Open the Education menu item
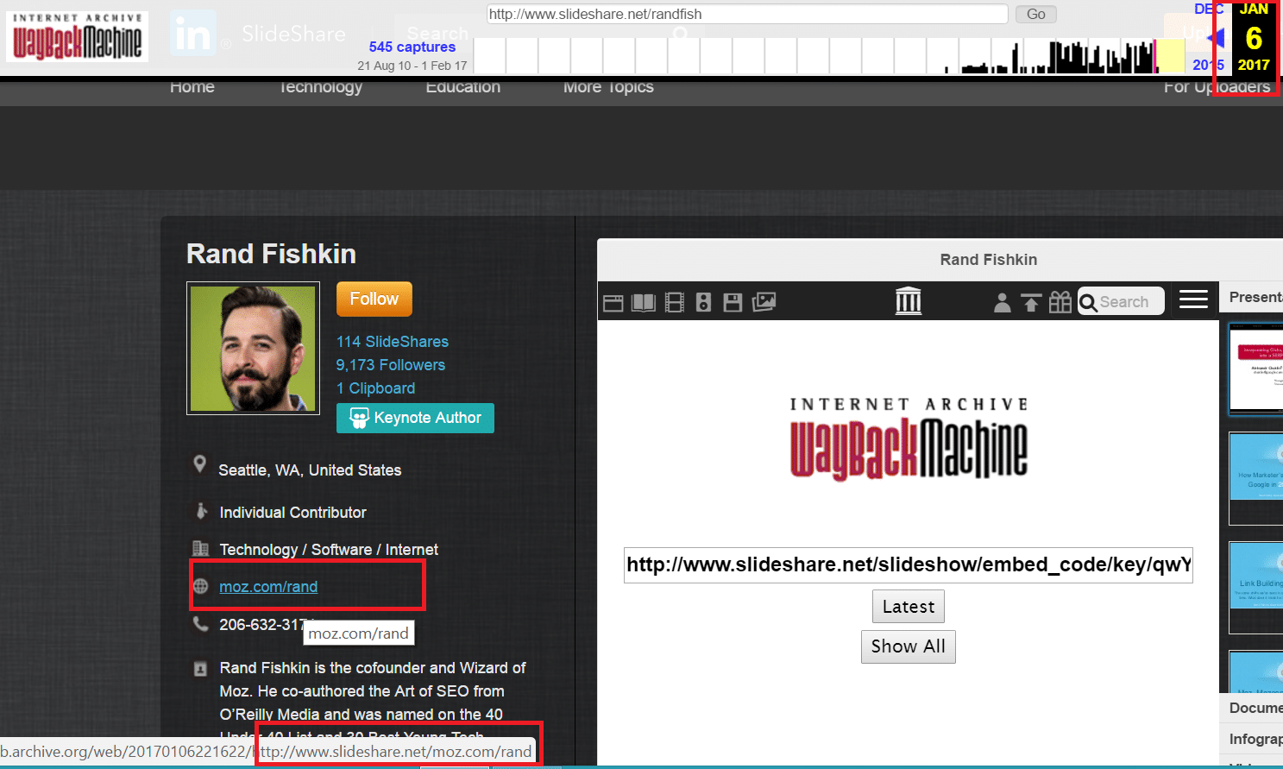The height and width of the screenshot is (769, 1283). click(x=463, y=87)
